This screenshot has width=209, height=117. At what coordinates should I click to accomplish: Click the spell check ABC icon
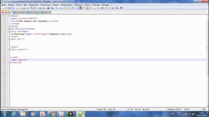click(121, 8)
